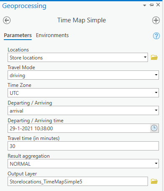Click the Travel Mode field label
The image size is (164, 191).
(22, 67)
